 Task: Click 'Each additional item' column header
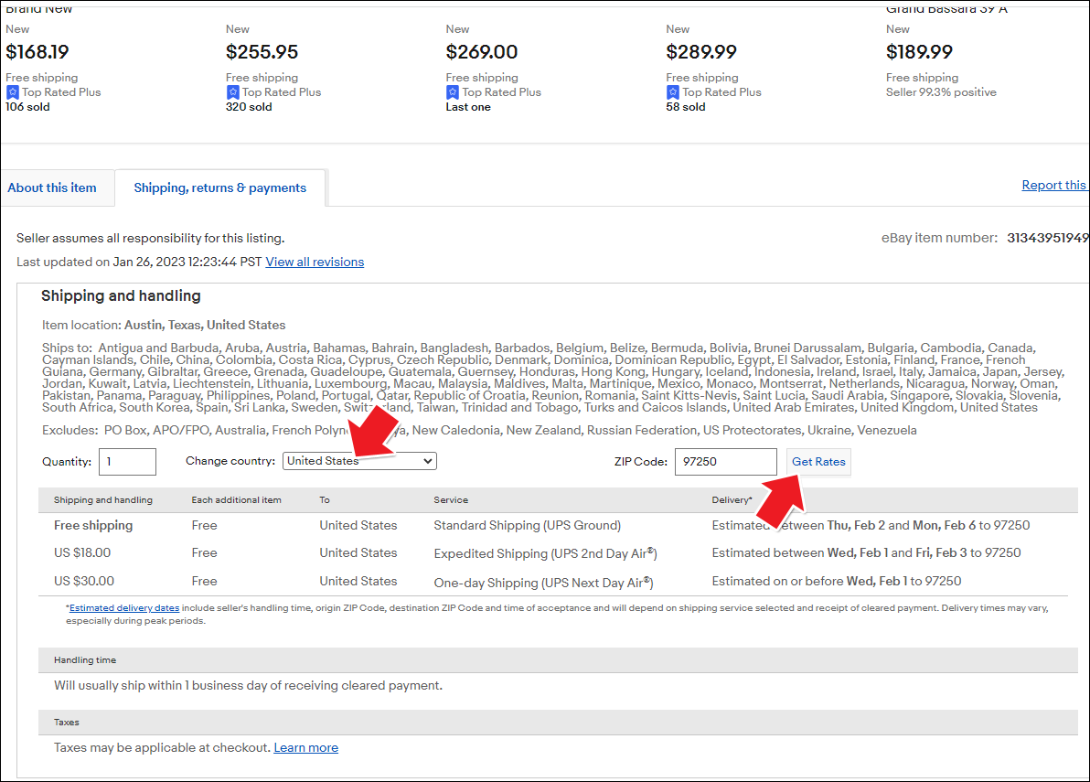click(x=236, y=500)
